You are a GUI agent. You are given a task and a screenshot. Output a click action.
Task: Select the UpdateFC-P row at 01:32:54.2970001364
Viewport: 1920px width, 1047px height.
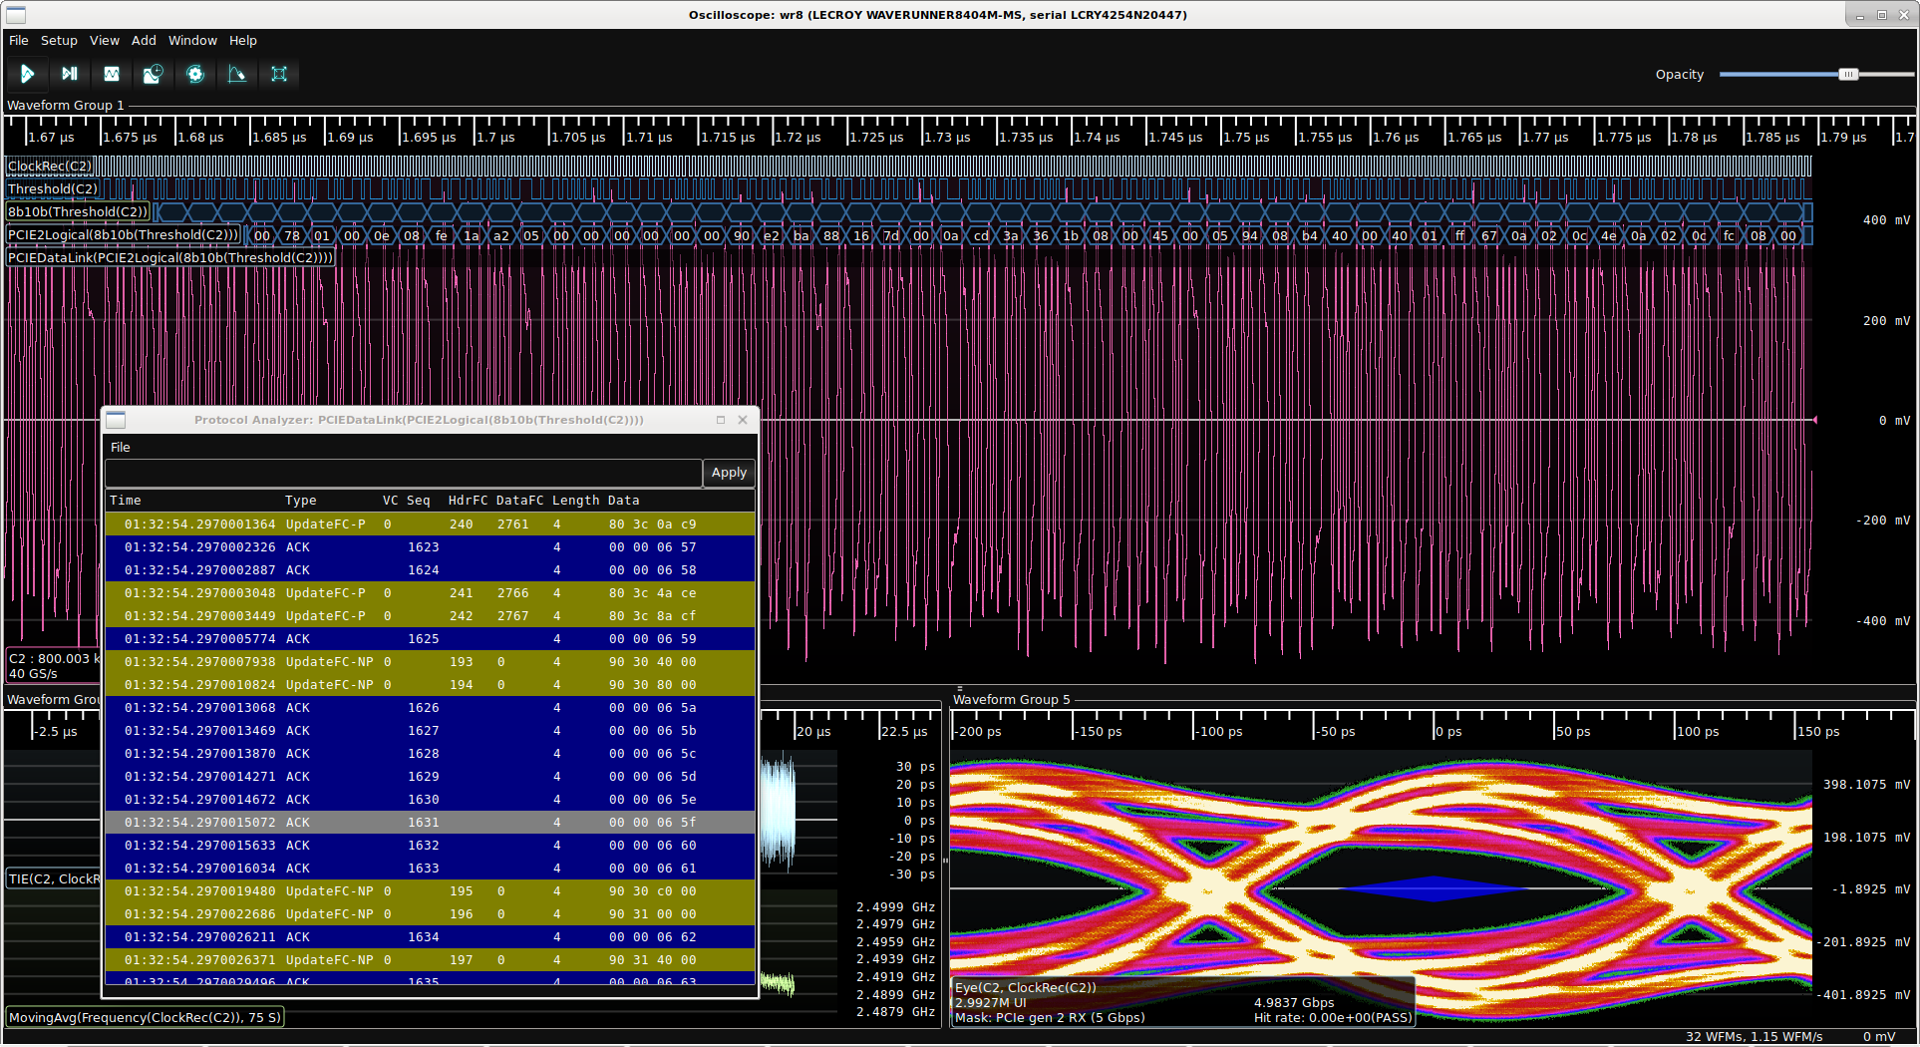pyautogui.click(x=430, y=524)
